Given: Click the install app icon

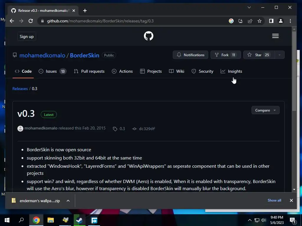Looking at the screenshot, I should (x=241, y=21).
